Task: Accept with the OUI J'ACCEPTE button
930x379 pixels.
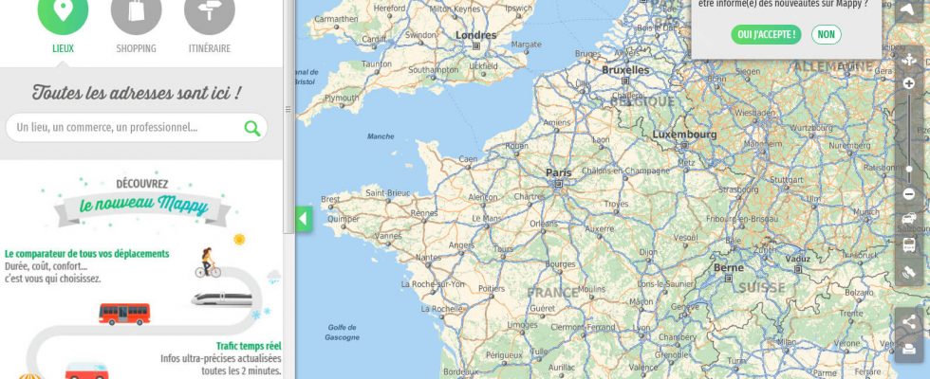Action: (x=766, y=34)
